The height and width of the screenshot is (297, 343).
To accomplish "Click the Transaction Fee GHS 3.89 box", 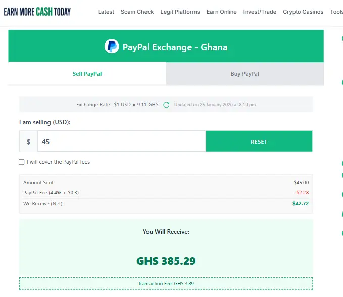I will (166, 284).
